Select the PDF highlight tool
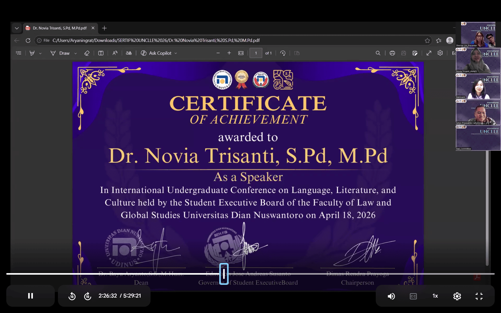 tap(32, 53)
